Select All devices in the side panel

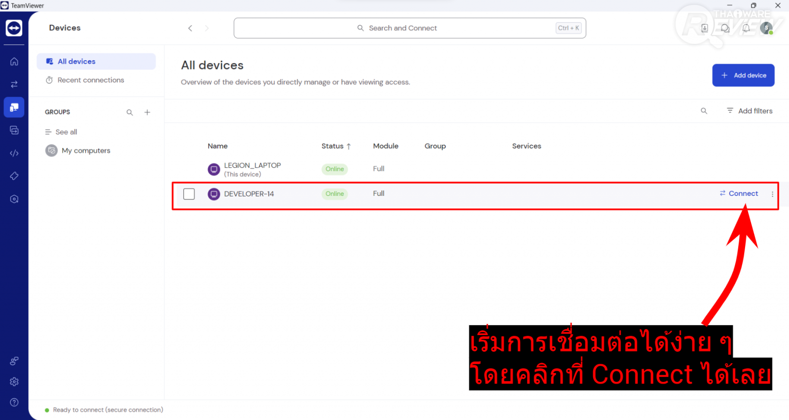pyautogui.click(x=96, y=62)
